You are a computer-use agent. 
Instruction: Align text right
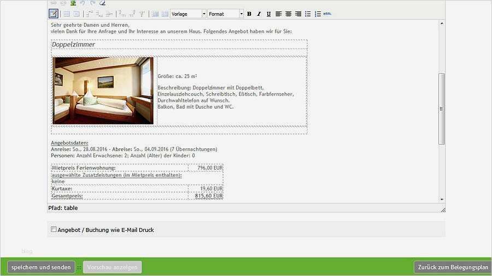(x=298, y=14)
